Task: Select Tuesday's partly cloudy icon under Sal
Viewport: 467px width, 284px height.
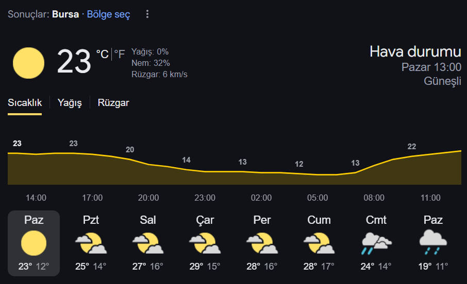Action: [x=148, y=243]
